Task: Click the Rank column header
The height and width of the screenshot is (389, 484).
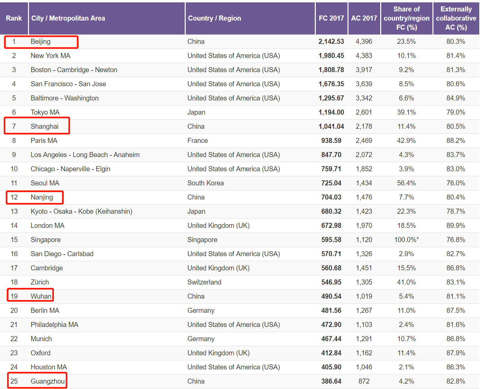Action: point(14,18)
